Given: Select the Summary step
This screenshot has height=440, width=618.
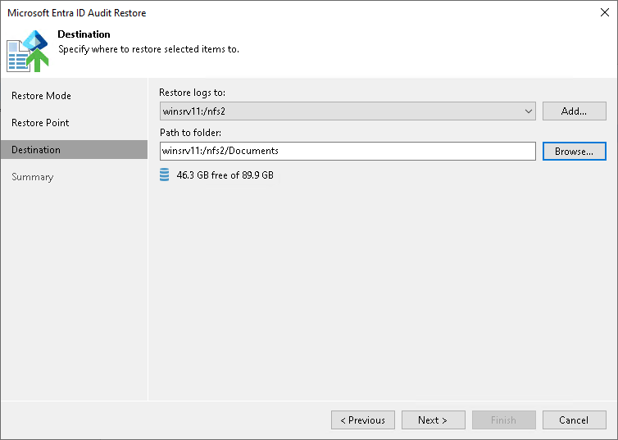Looking at the screenshot, I should (32, 177).
